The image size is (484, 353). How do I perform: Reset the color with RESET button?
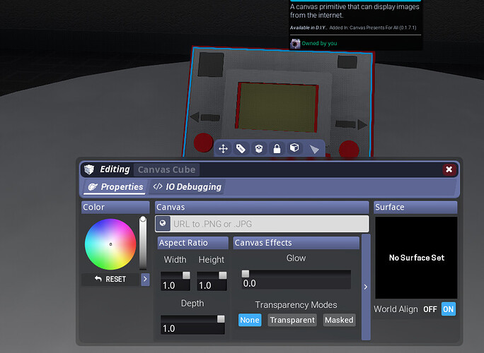110,279
